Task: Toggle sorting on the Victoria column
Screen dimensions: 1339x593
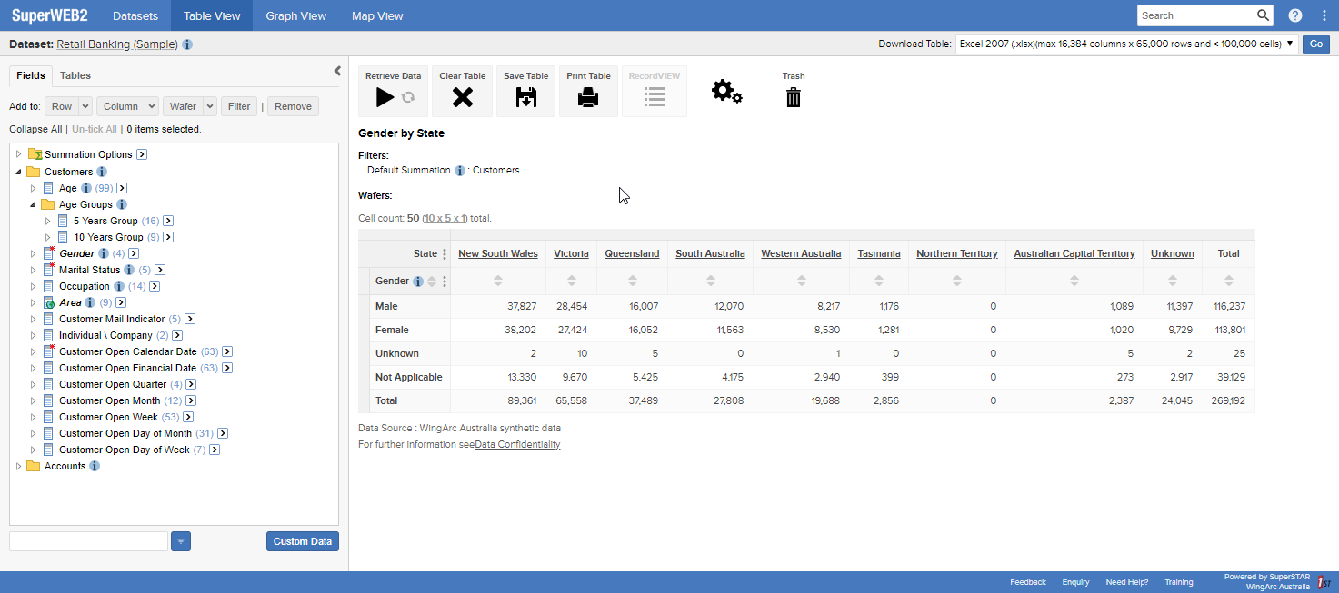Action: tap(571, 282)
